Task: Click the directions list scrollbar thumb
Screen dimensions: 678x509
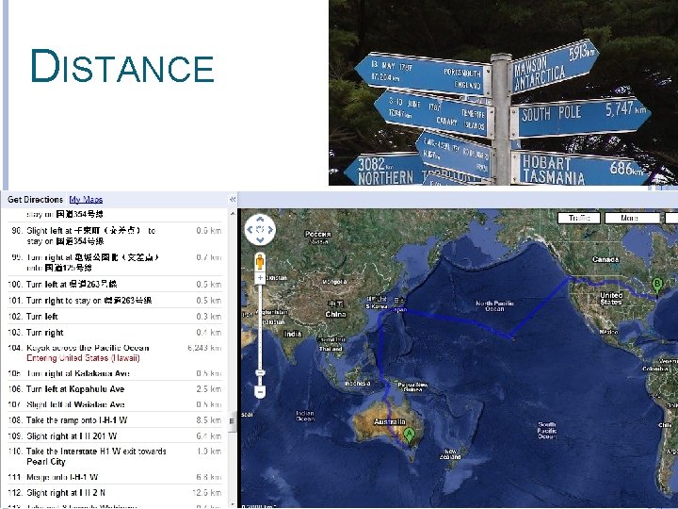Action: (x=233, y=420)
